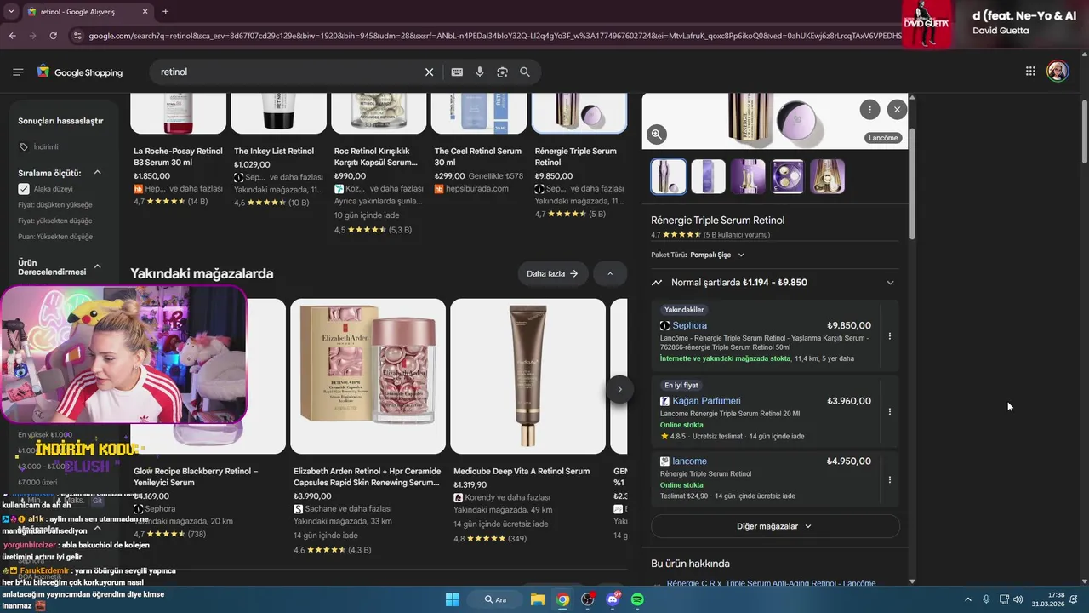
Task: Open Chrome from the taskbar
Action: coord(562,599)
